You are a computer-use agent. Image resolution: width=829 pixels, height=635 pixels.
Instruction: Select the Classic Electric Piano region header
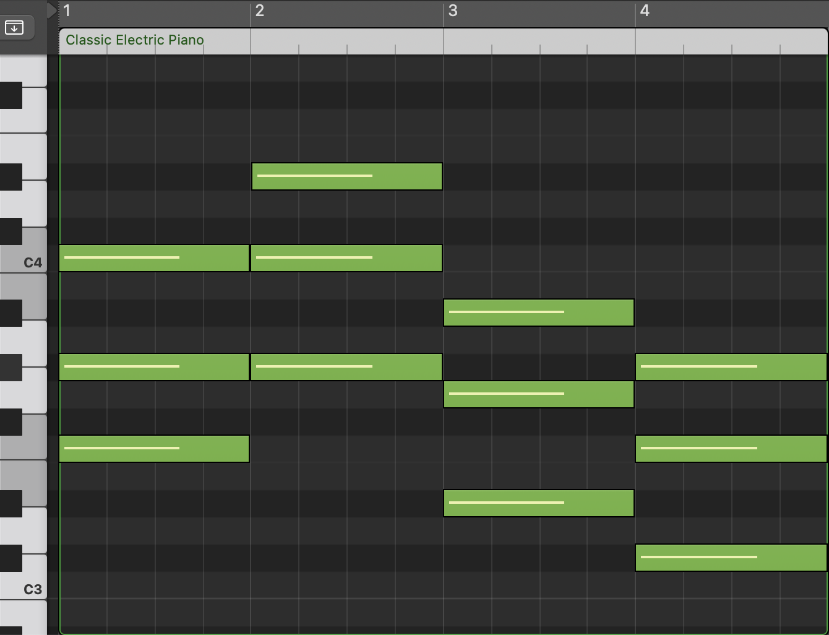tap(134, 40)
